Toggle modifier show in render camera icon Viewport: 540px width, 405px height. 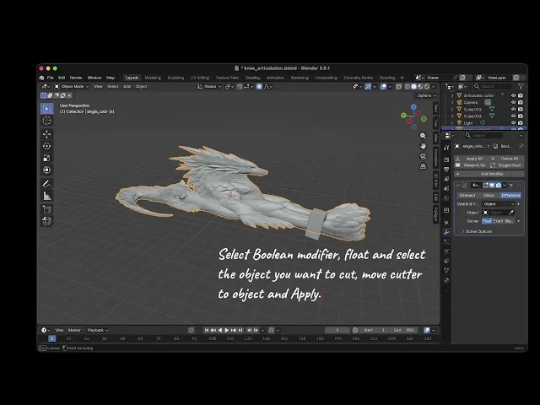click(499, 186)
